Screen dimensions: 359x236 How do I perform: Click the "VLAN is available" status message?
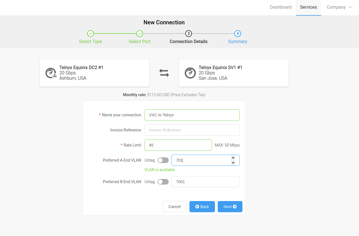[x=160, y=170]
